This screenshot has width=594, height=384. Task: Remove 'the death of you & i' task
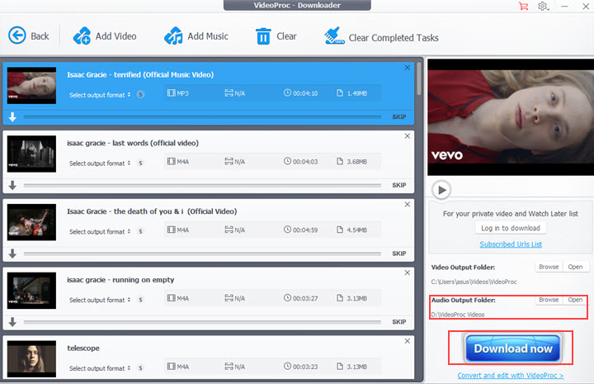[x=408, y=204]
